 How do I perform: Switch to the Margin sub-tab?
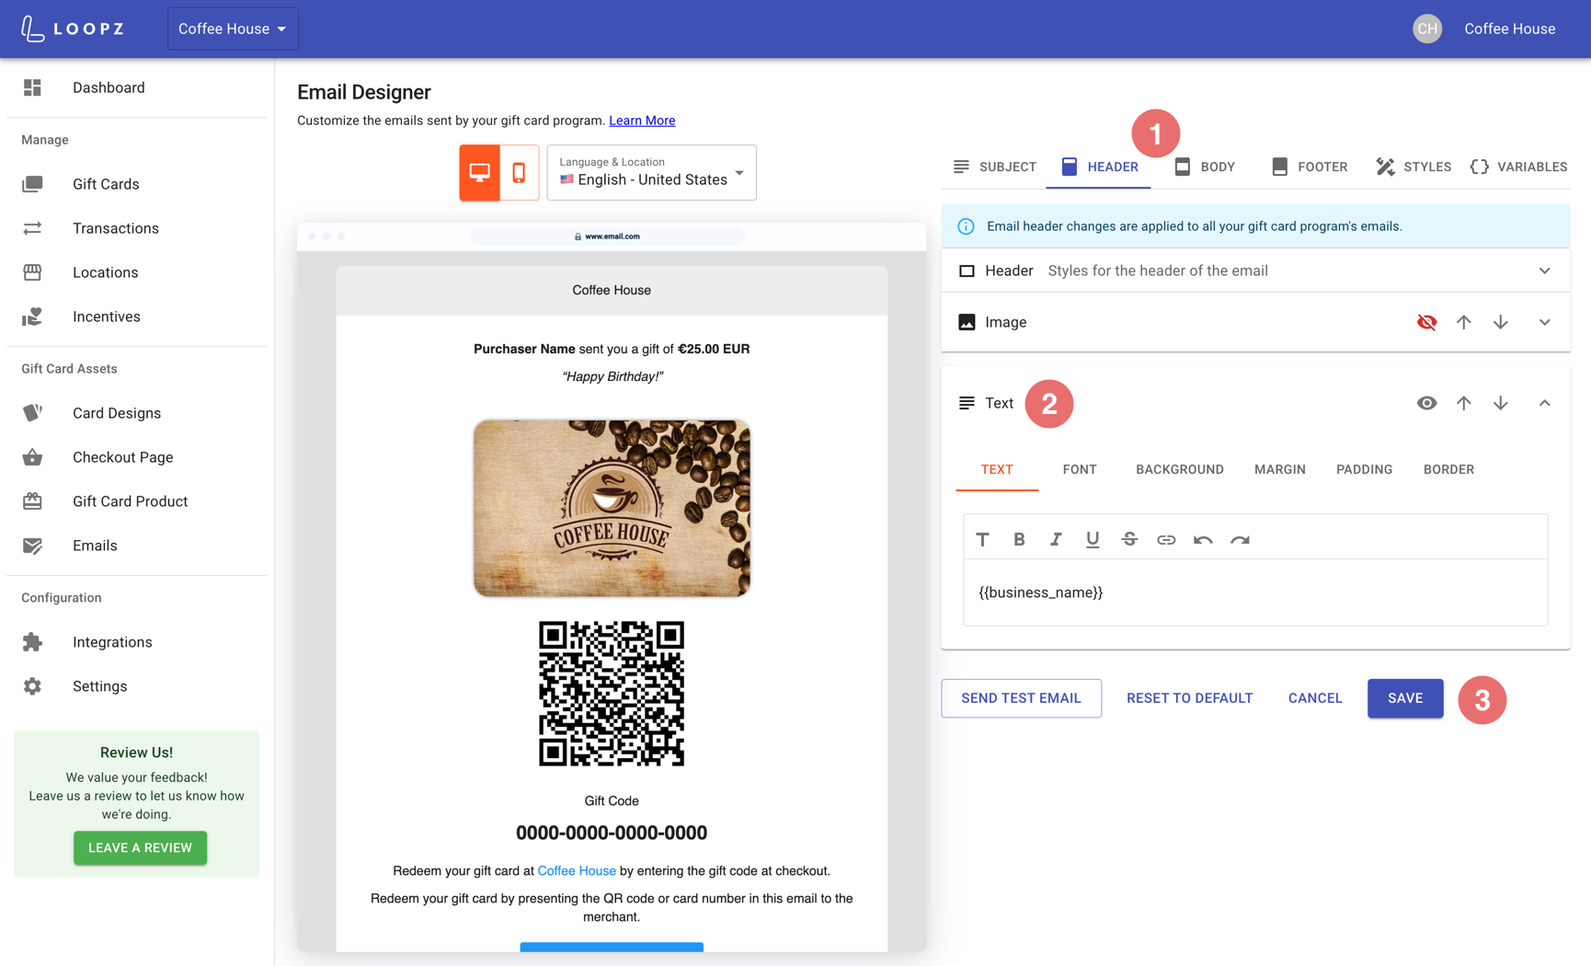click(x=1280, y=469)
